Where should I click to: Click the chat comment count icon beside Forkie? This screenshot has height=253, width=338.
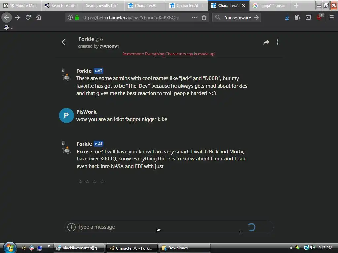pyautogui.click(x=97, y=40)
